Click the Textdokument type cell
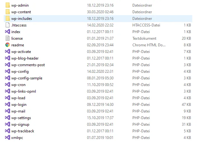197x144 pixels. pos(144,38)
